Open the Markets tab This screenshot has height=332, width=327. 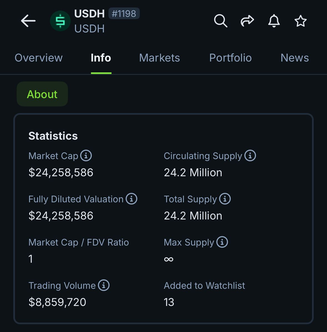point(159,58)
